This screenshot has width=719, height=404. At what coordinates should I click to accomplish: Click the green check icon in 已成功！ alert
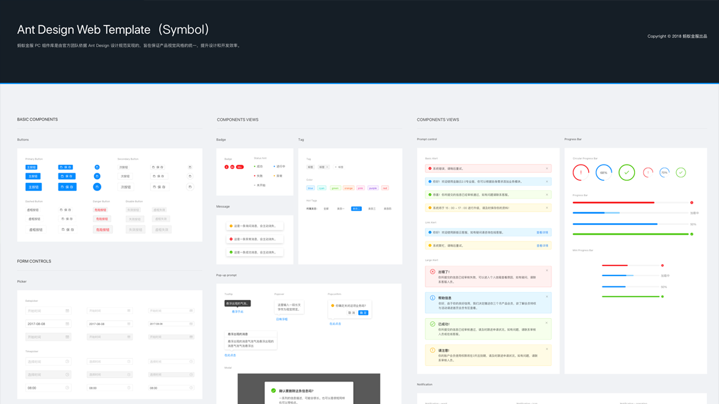[433, 324]
